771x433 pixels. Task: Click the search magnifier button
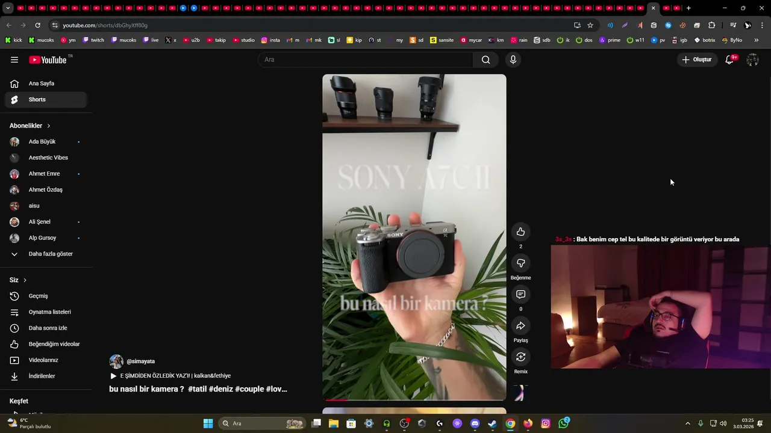click(485, 60)
